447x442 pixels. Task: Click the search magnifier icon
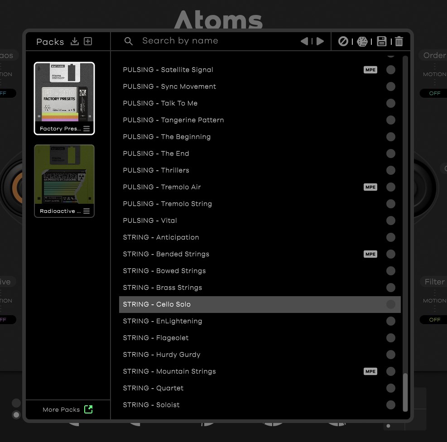click(129, 41)
